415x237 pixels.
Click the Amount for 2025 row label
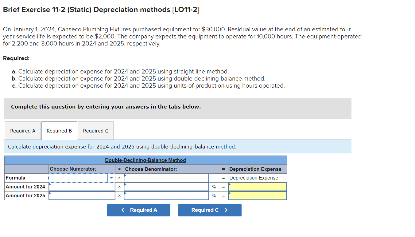[x=26, y=196]
